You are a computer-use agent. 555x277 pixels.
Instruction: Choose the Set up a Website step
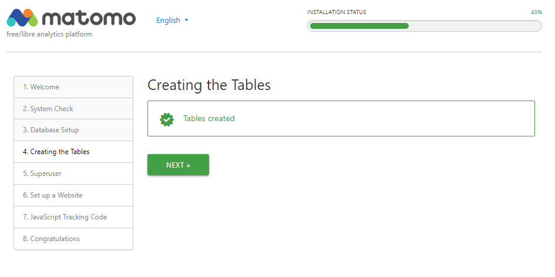click(53, 195)
